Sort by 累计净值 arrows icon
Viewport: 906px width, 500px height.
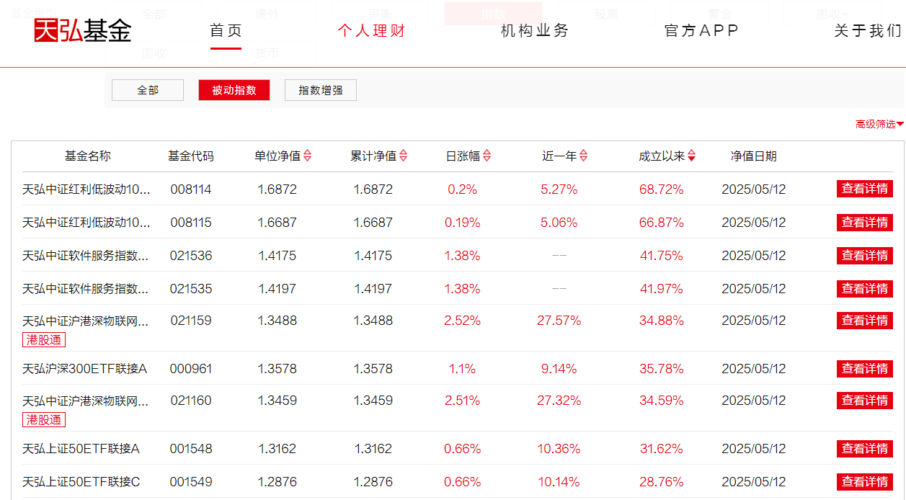point(404,156)
